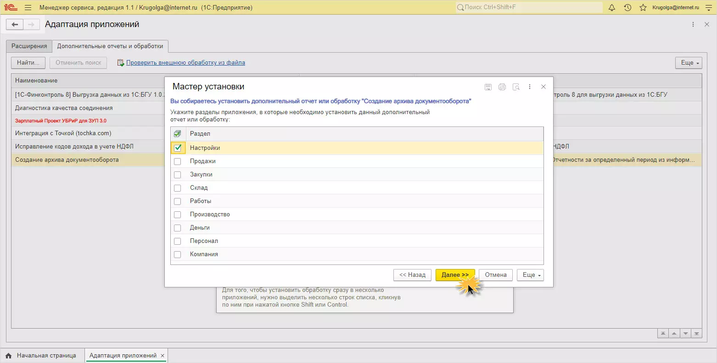Open history clock icon
The height and width of the screenshot is (363, 717).
coord(627,7)
